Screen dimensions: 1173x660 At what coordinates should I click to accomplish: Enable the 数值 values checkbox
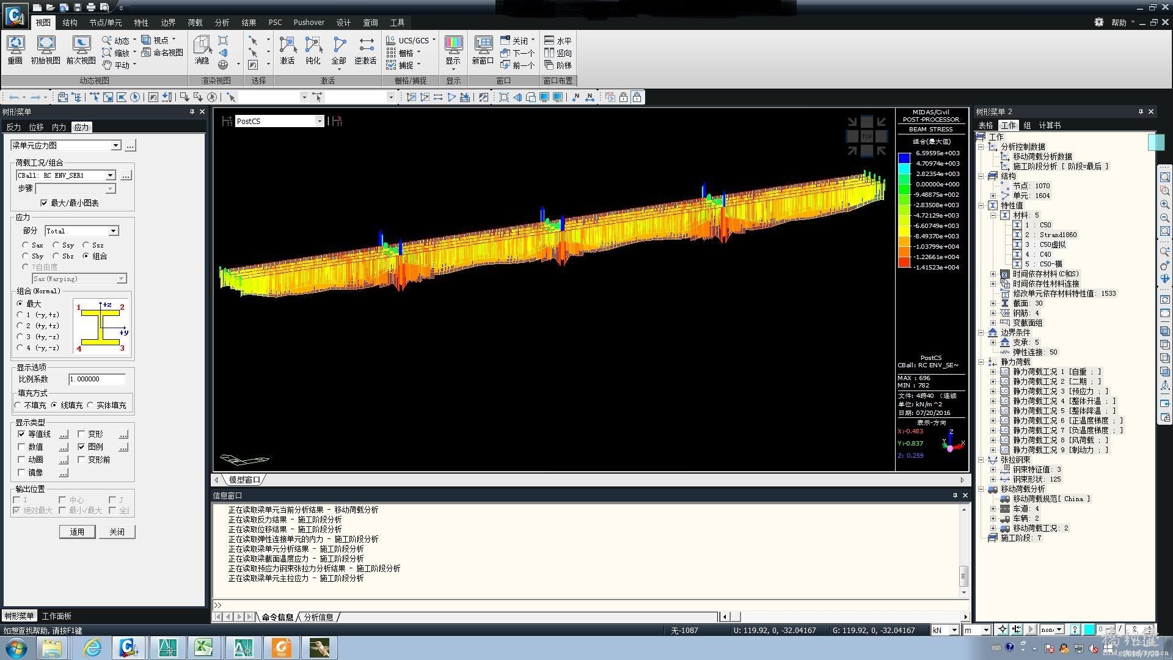(21, 447)
